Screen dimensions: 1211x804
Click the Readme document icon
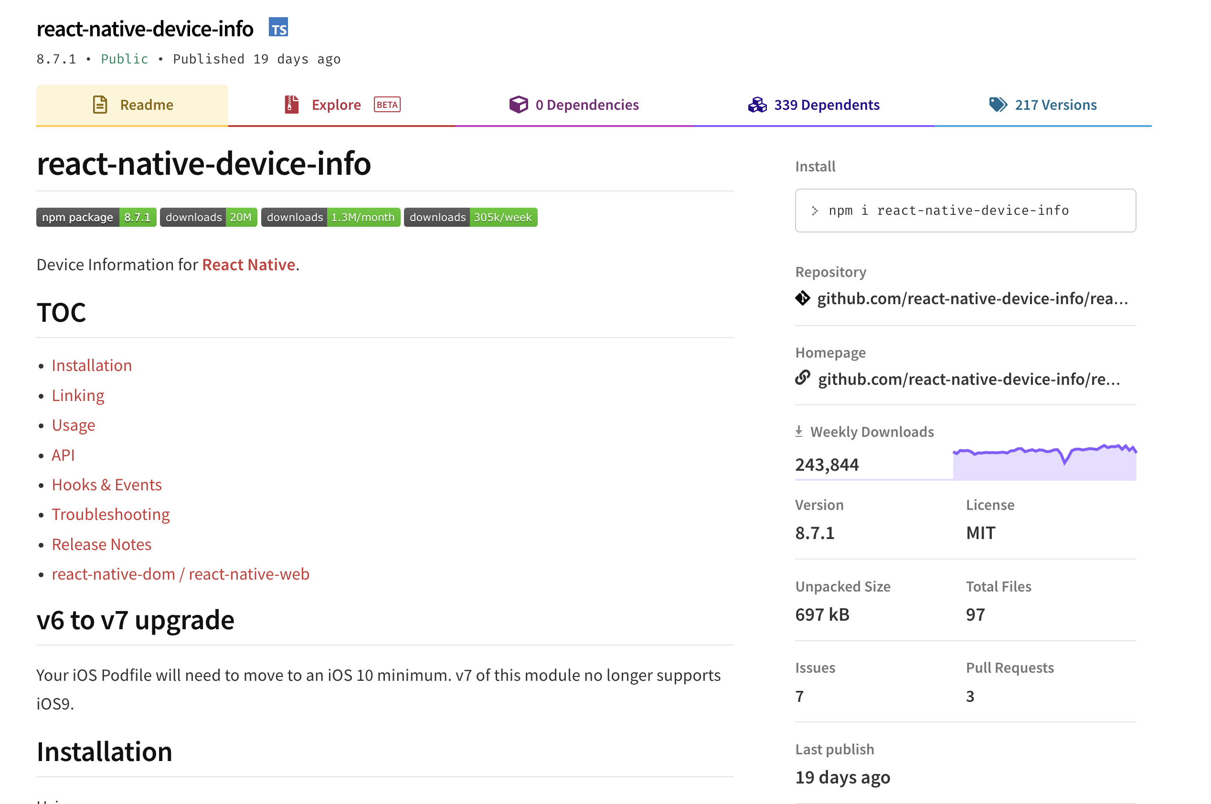[100, 105]
